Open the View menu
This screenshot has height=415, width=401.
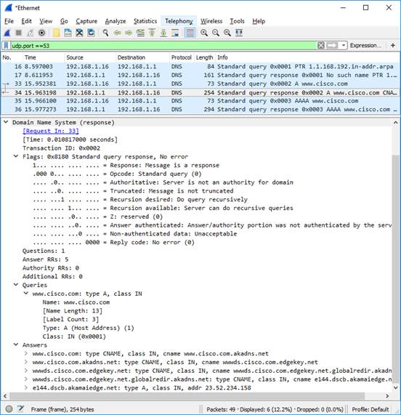coord(46,21)
